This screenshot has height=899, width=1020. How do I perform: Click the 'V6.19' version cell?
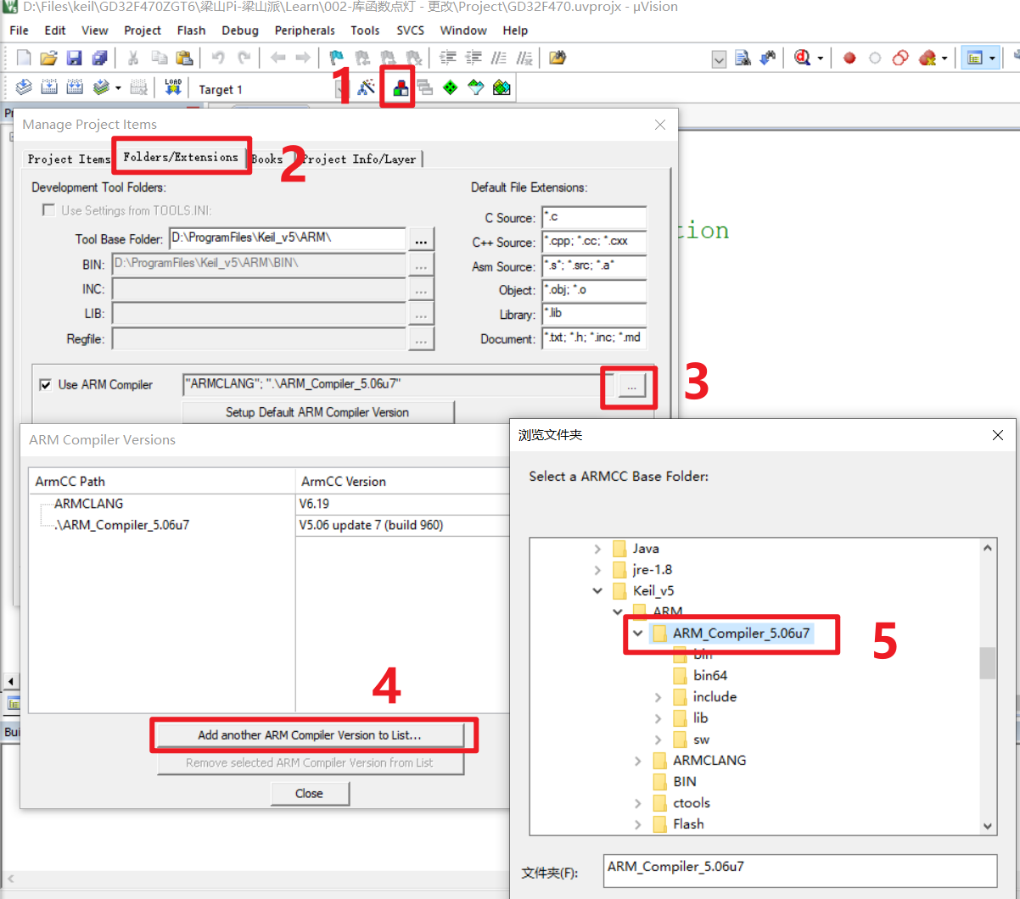(314, 504)
